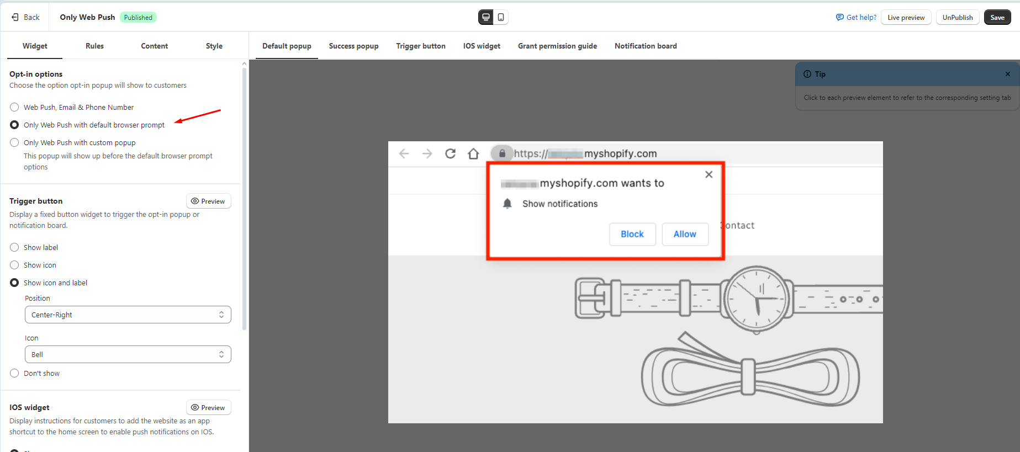1020x452 pixels.
Task: Click the browser back arrow in preview
Action: pos(404,153)
